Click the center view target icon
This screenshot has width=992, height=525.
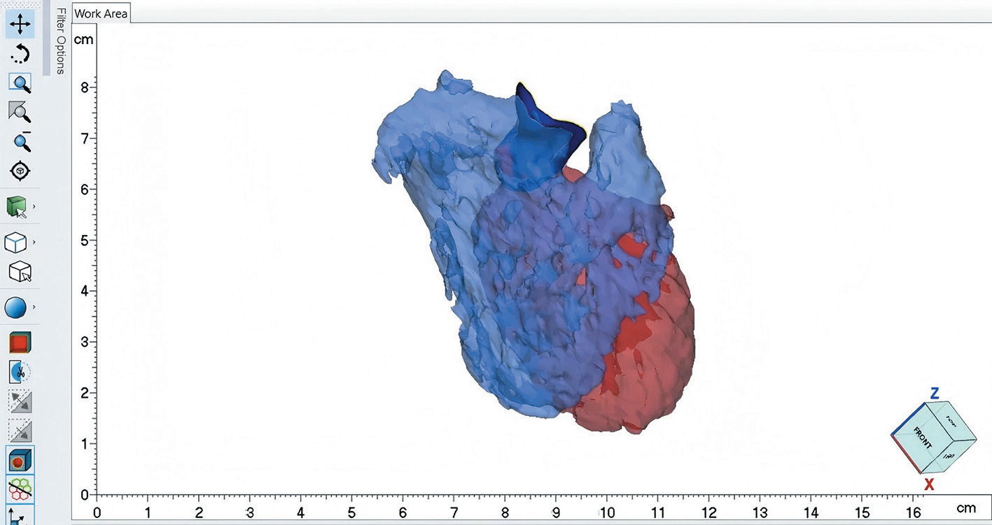20,171
